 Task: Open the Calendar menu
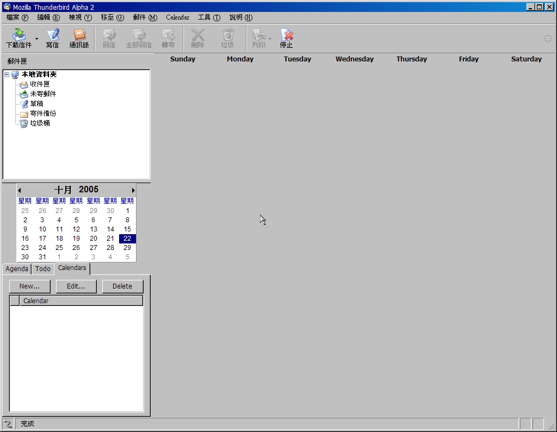click(177, 17)
